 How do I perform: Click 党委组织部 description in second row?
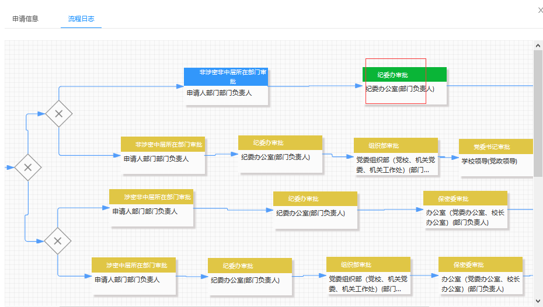click(x=396, y=165)
